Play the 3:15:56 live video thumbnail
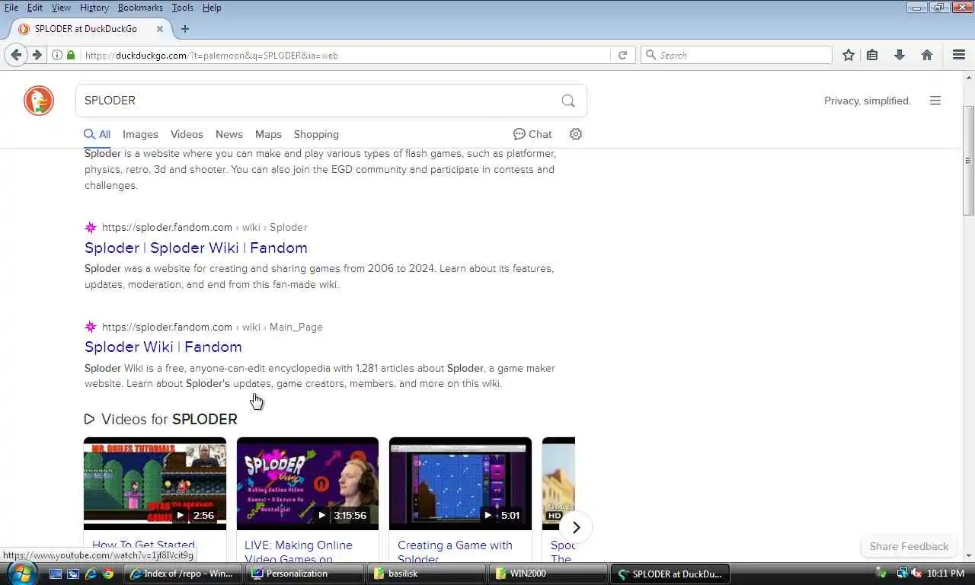Screen dimensions: 975x585 (308, 483)
